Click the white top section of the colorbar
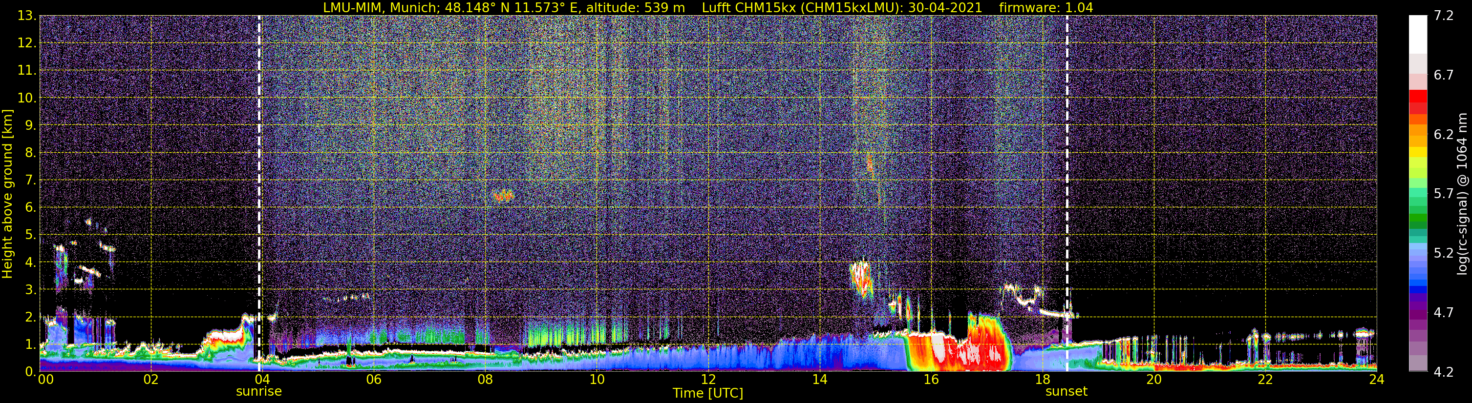The height and width of the screenshot is (403, 1472). point(1418,34)
